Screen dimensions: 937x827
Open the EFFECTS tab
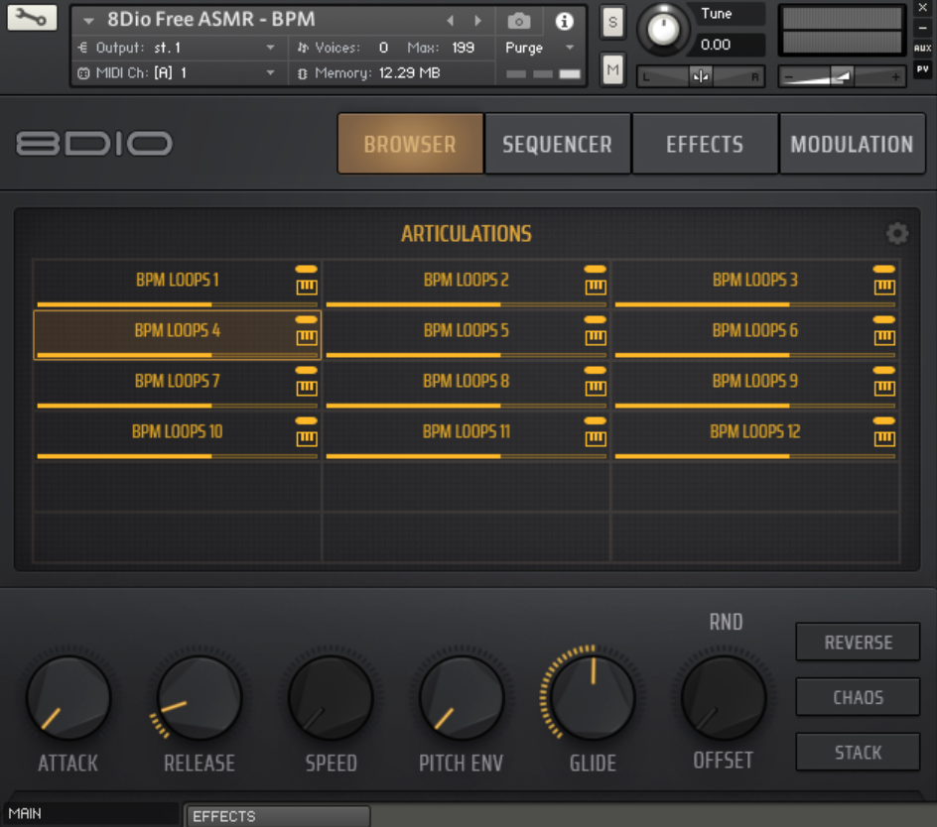pos(705,144)
